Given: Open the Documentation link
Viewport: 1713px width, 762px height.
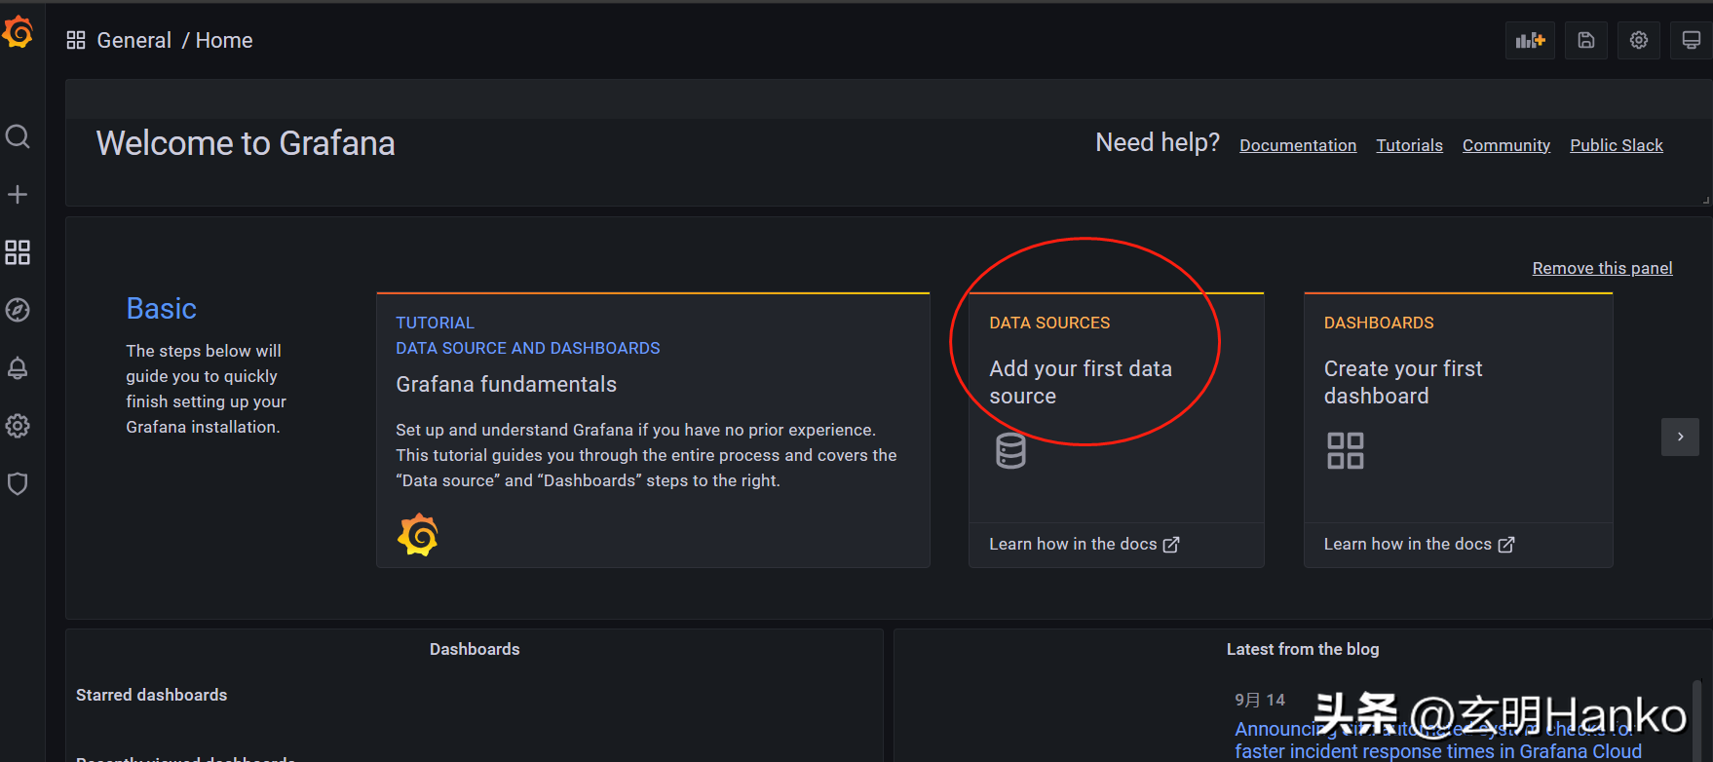Looking at the screenshot, I should click(x=1298, y=145).
